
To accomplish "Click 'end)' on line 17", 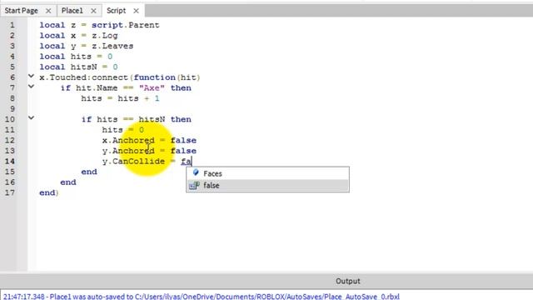I will click(49, 192).
